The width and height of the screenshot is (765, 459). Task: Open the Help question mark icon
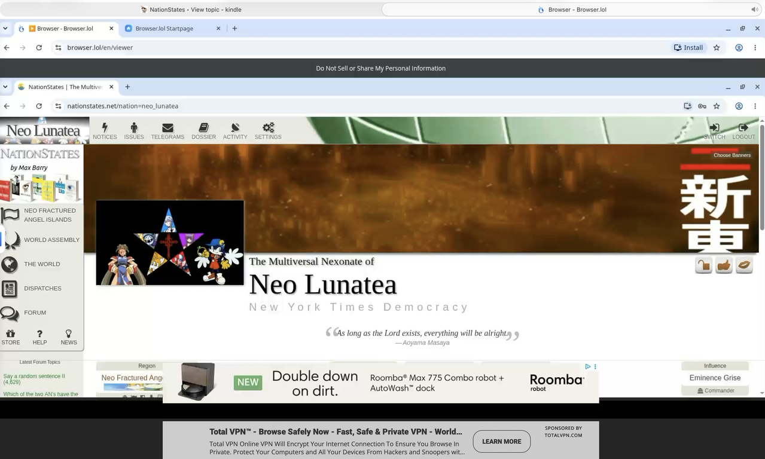(39, 333)
